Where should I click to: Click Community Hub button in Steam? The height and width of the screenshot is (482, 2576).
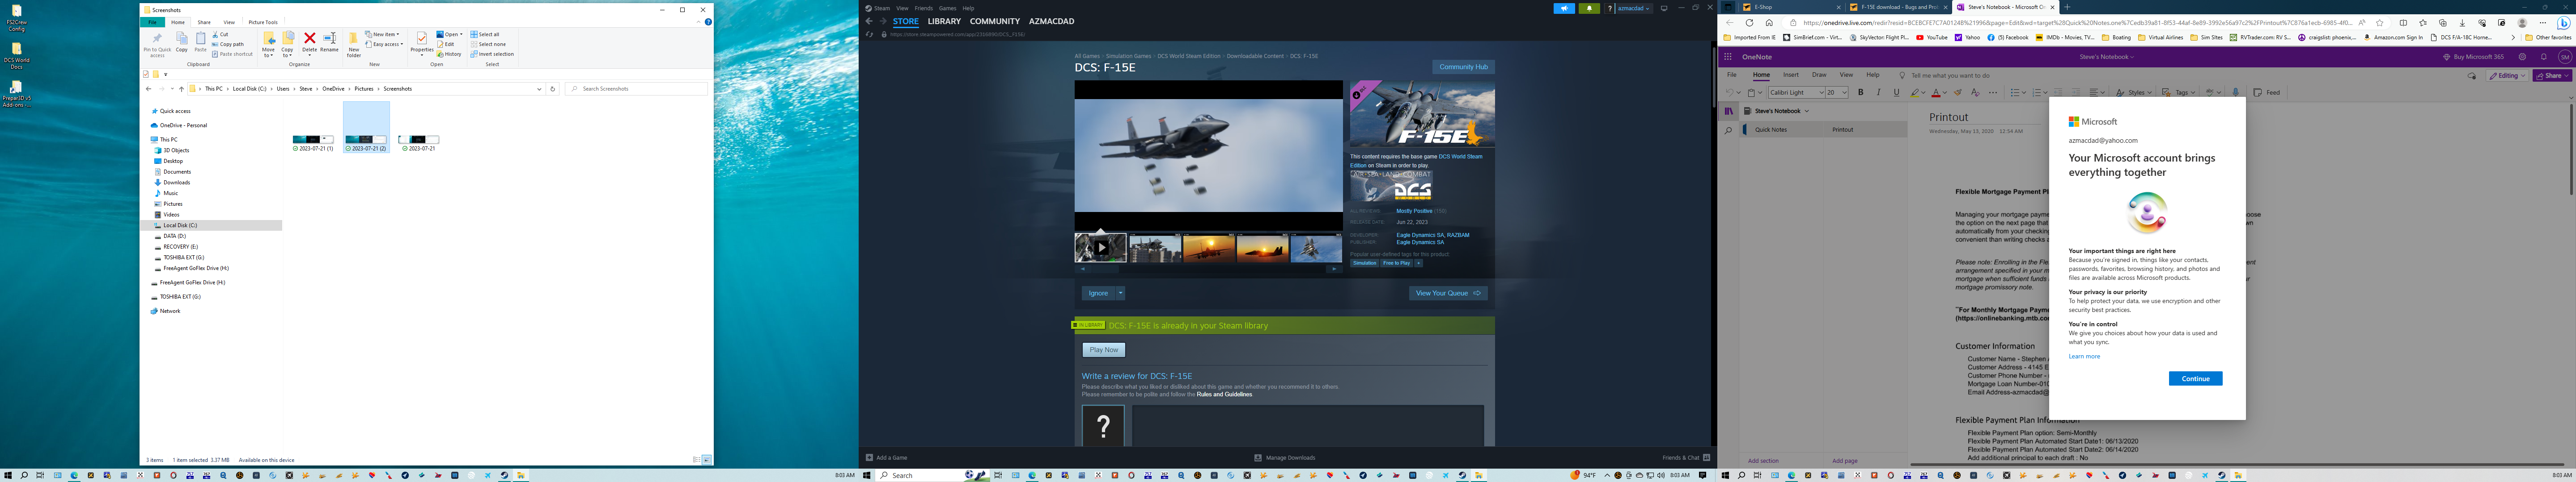pyautogui.click(x=1463, y=67)
